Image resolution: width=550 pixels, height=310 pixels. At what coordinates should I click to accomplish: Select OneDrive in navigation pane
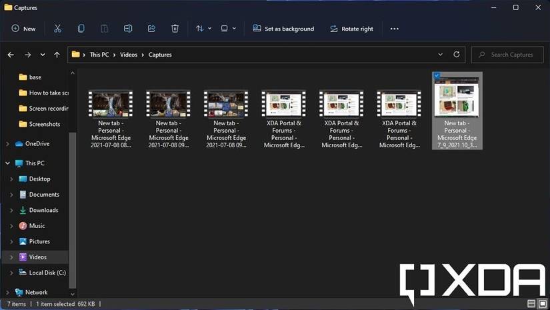tap(32, 144)
